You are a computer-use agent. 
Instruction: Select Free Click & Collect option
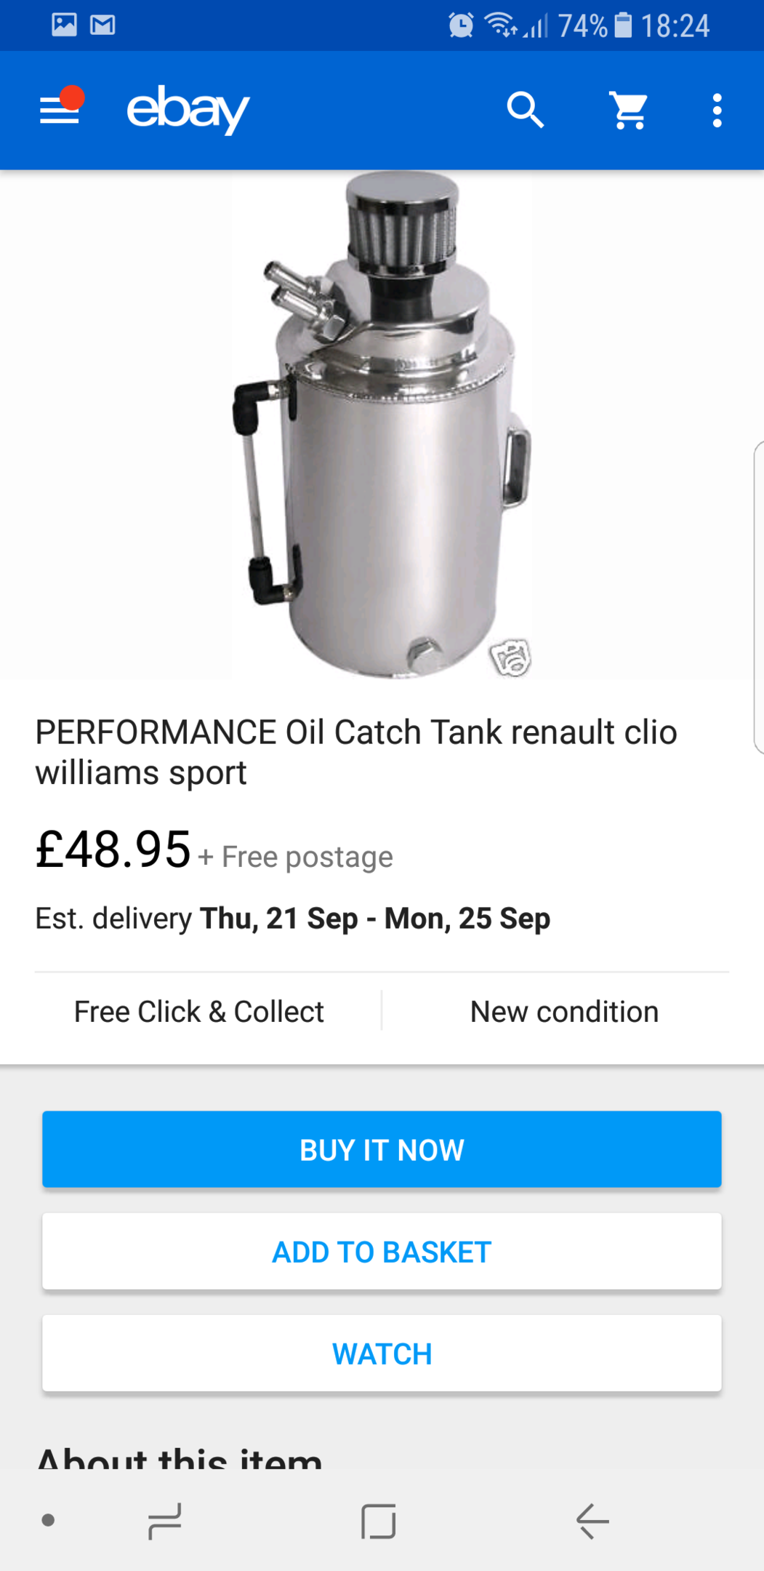(x=199, y=1012)
